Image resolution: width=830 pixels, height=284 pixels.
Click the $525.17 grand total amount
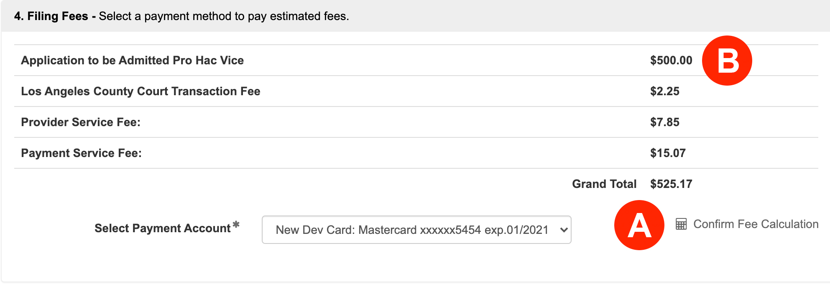point(671,184)
